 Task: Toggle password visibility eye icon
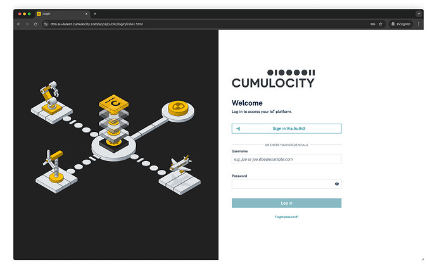point(337,184)
